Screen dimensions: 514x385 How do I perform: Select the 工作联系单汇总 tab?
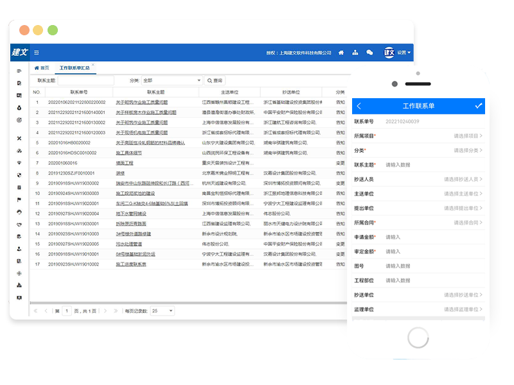75,68
